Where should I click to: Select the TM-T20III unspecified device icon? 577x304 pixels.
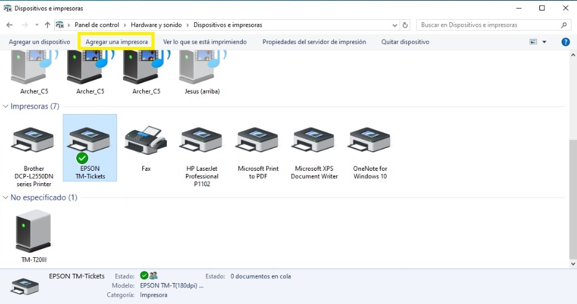(33, 231)
